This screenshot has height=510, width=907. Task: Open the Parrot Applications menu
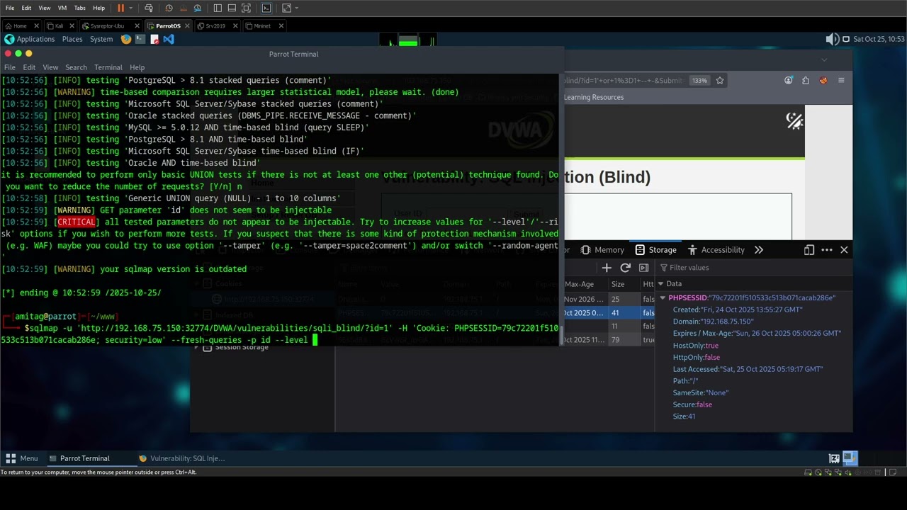30,39
